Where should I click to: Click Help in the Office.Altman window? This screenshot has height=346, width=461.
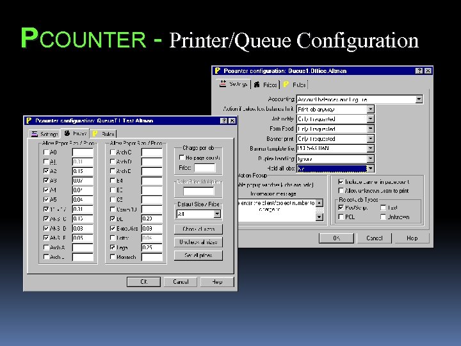[412, 238]
